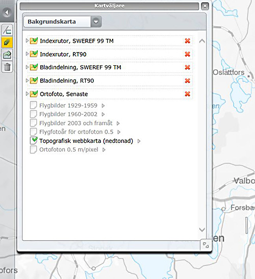Image resolution: width=255 pixels, height=279 pixels.
Task: Expand Flygbilder 2003 och framåt arrow
Action: (118, 123)
